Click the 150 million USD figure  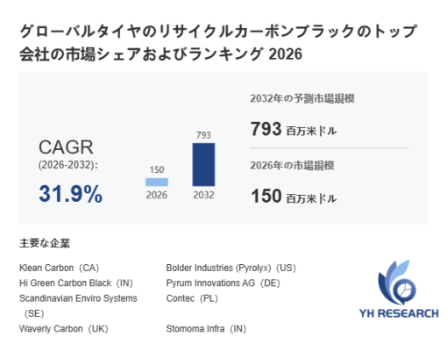tap(294, 197)
